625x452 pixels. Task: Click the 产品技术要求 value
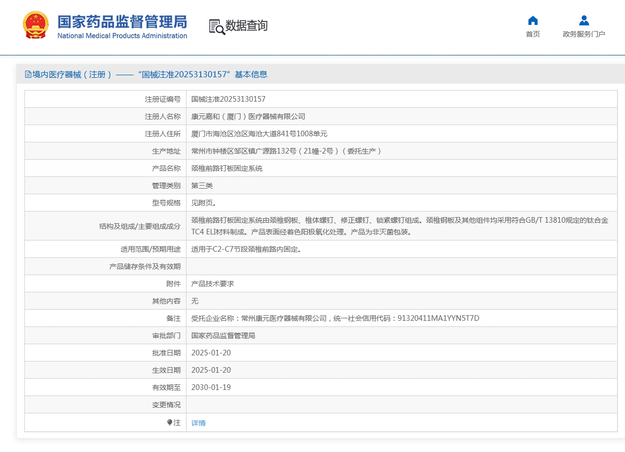pos(212,284)
